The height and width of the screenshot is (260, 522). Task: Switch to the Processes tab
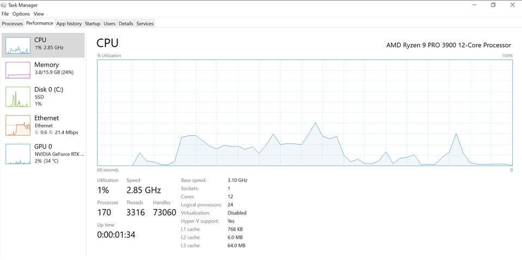(13, 23)
